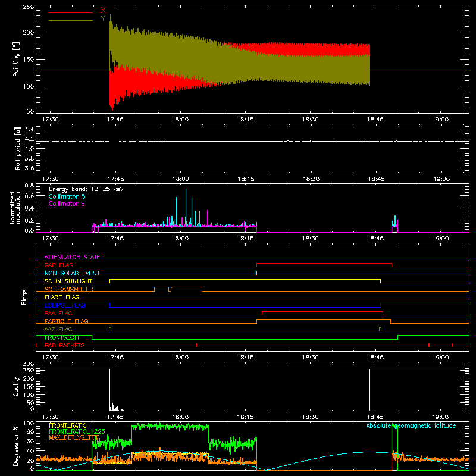
Task: Click the 'Absolute geomagnetic latitude' legend text
Action: pos(411,425)
